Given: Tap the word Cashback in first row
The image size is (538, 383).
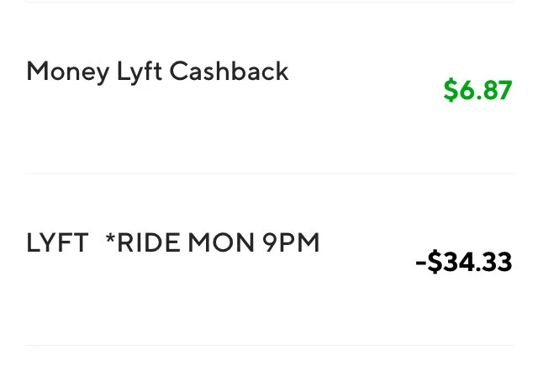Looking at the screenshot, I should 229,71.
